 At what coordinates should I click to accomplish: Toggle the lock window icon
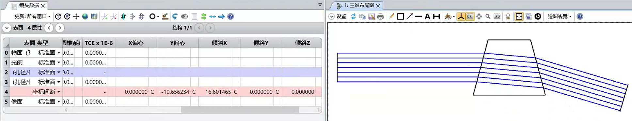[508, 16]
